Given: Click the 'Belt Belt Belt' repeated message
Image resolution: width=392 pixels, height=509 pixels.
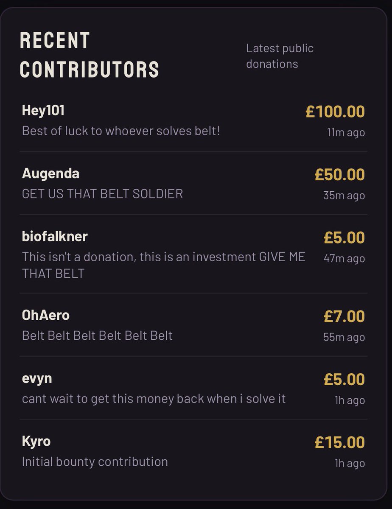Looking at the screenshot, I should pyautogui.click(x=97, y=336).
